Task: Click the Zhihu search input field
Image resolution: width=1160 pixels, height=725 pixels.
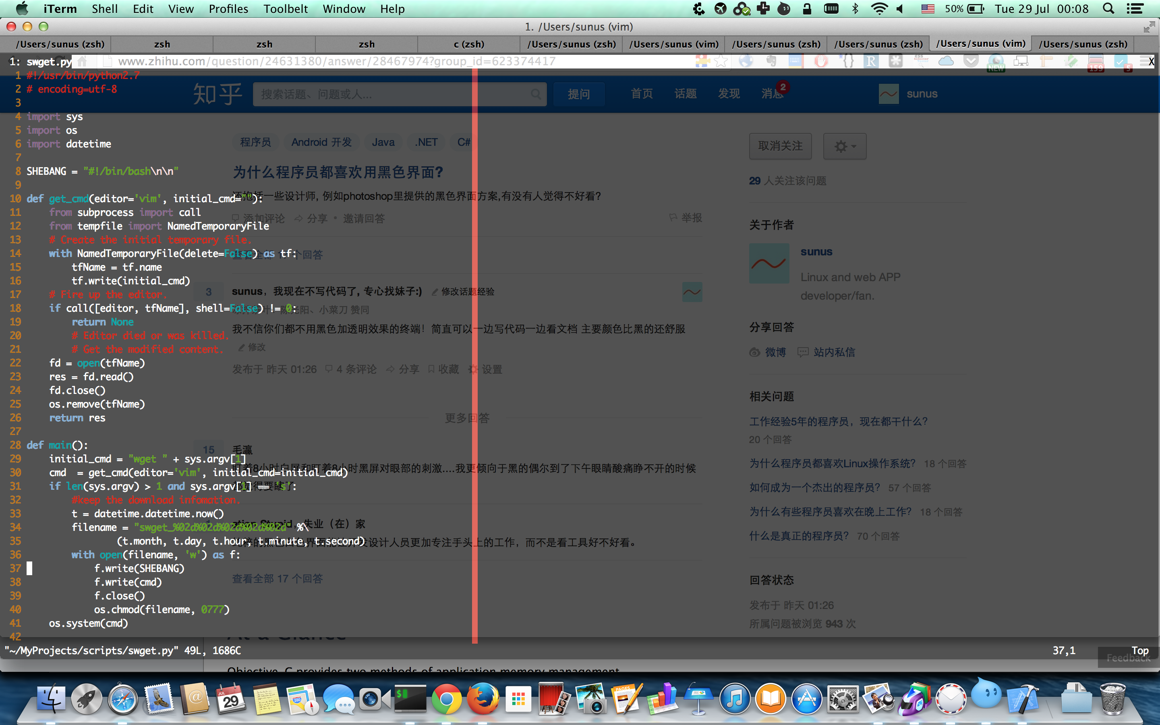Action: (x=399, y=94)
